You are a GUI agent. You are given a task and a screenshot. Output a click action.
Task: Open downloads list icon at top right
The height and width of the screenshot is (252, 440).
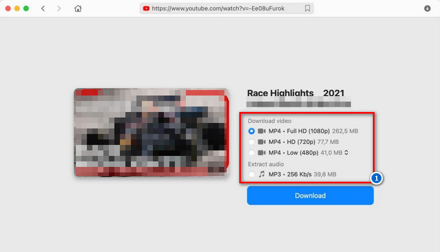(427, 9)
